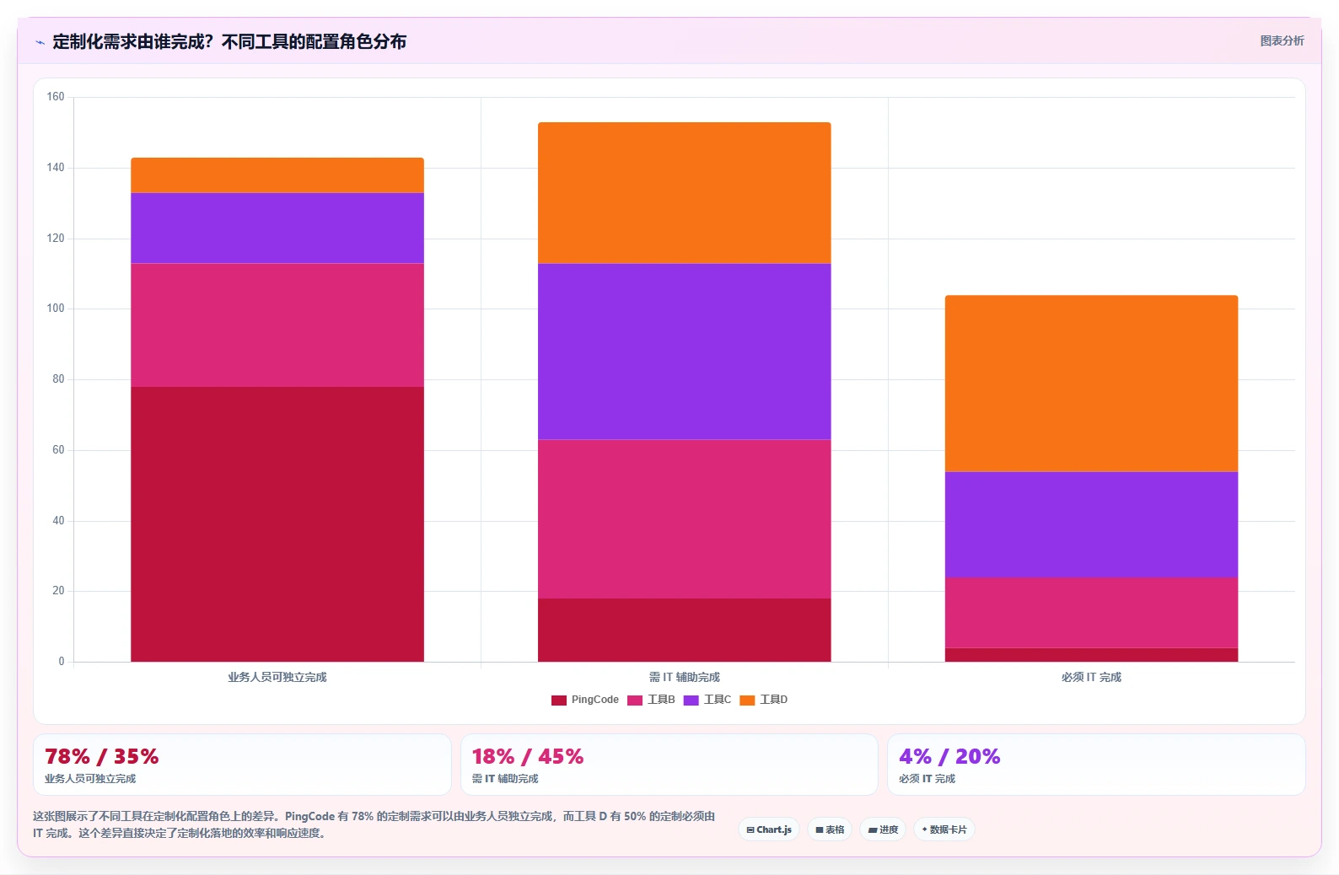This screenshot has height=875, width=1339.
Task: Toggle the 工具B legend entry
Action: click(651, 700)
